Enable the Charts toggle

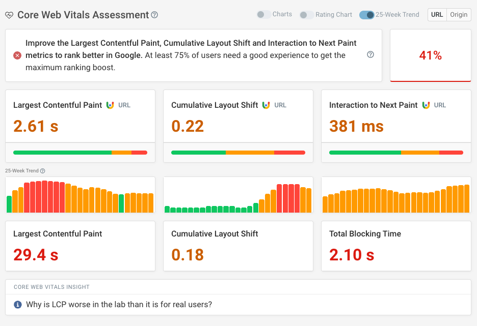click(264, 14)
